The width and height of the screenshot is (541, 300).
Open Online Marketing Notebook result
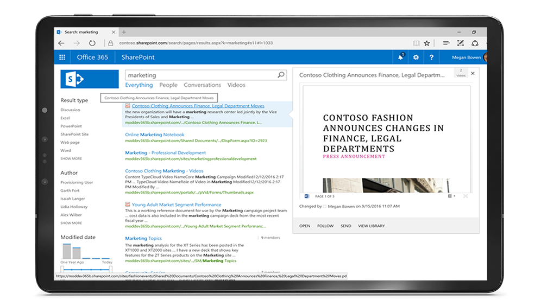[155, 135]
